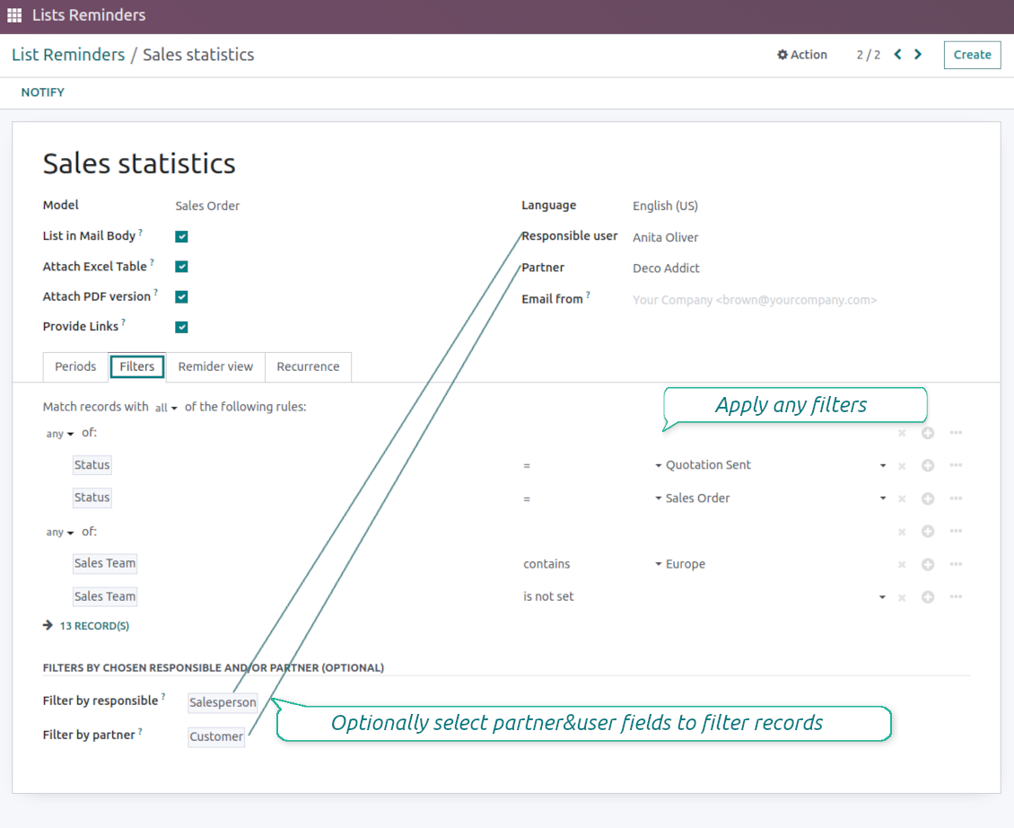
Task: Add rule after Status Quotation Sent
Action: pos(927,465)
